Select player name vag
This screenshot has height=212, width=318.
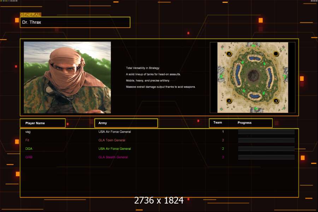[x=28, y=132]
